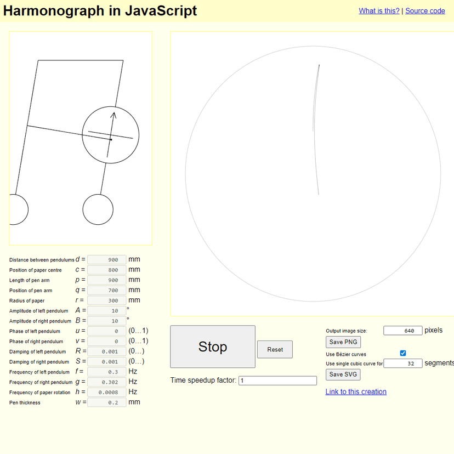Select the Pen thickness field
The height and width of the screenshot is (454, 454).
click(x=106, y=402)
